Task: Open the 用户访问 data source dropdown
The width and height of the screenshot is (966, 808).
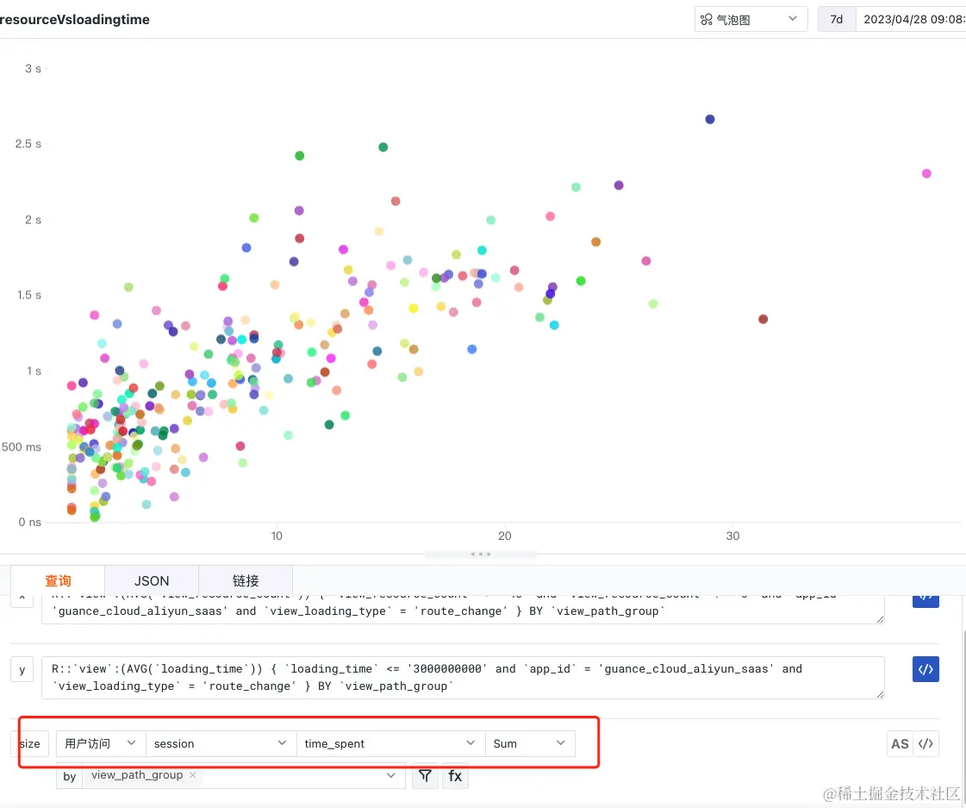Action: pyautogui.click(x=101, y=744)
